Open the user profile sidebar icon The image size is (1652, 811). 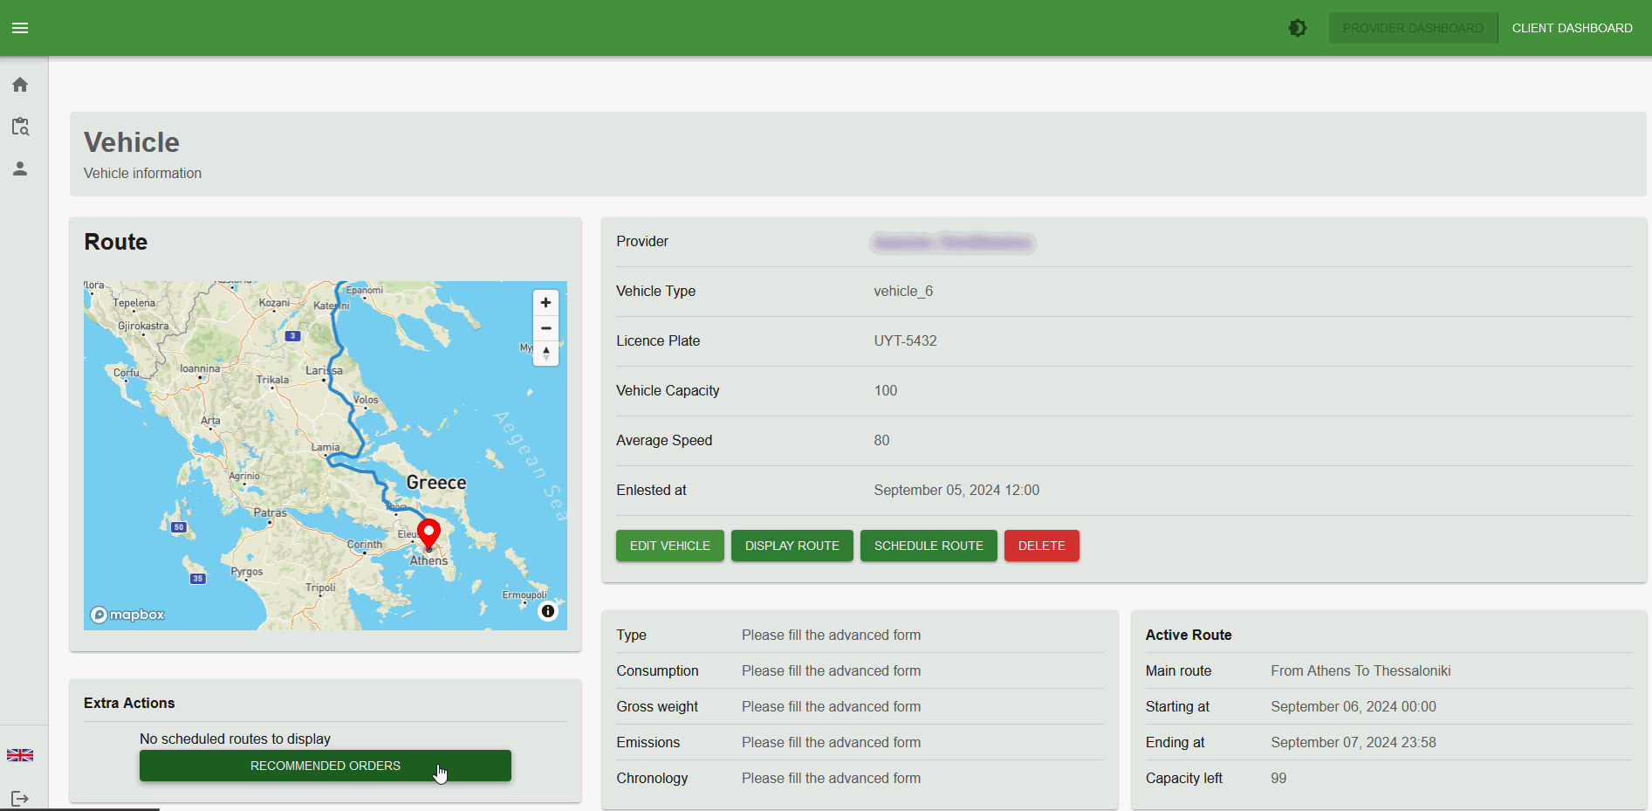[x=20, y=168]
